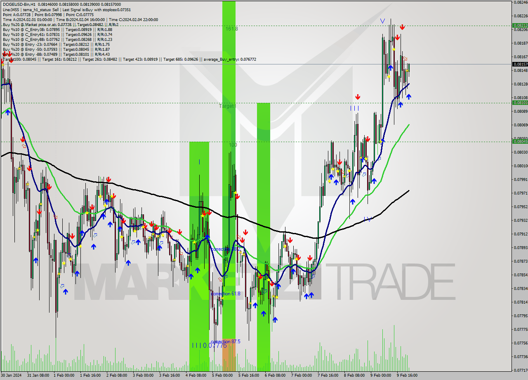Click the 0.08128 value on price axis

coord(521,84)
